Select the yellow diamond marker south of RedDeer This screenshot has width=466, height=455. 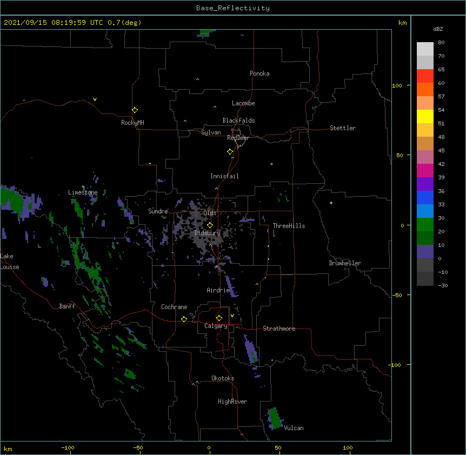coord(230,151)
